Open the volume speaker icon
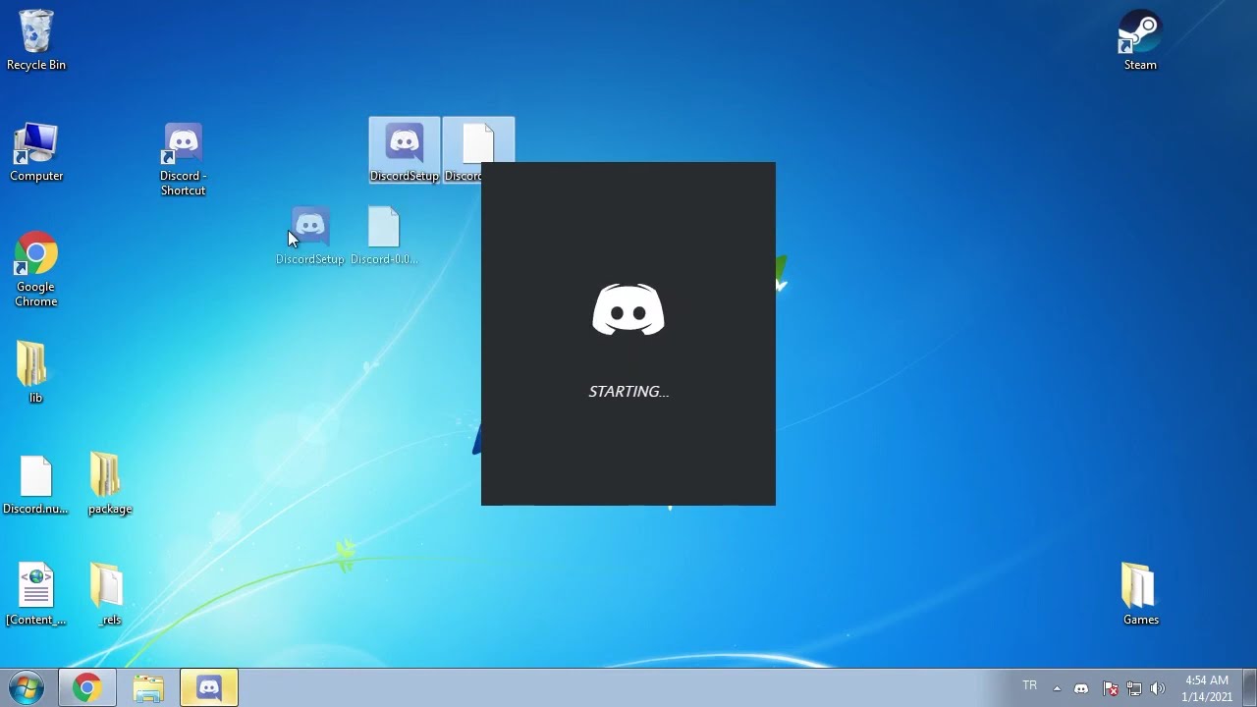This screenshot has height=707, width=1257. [x=1158, y=688]
